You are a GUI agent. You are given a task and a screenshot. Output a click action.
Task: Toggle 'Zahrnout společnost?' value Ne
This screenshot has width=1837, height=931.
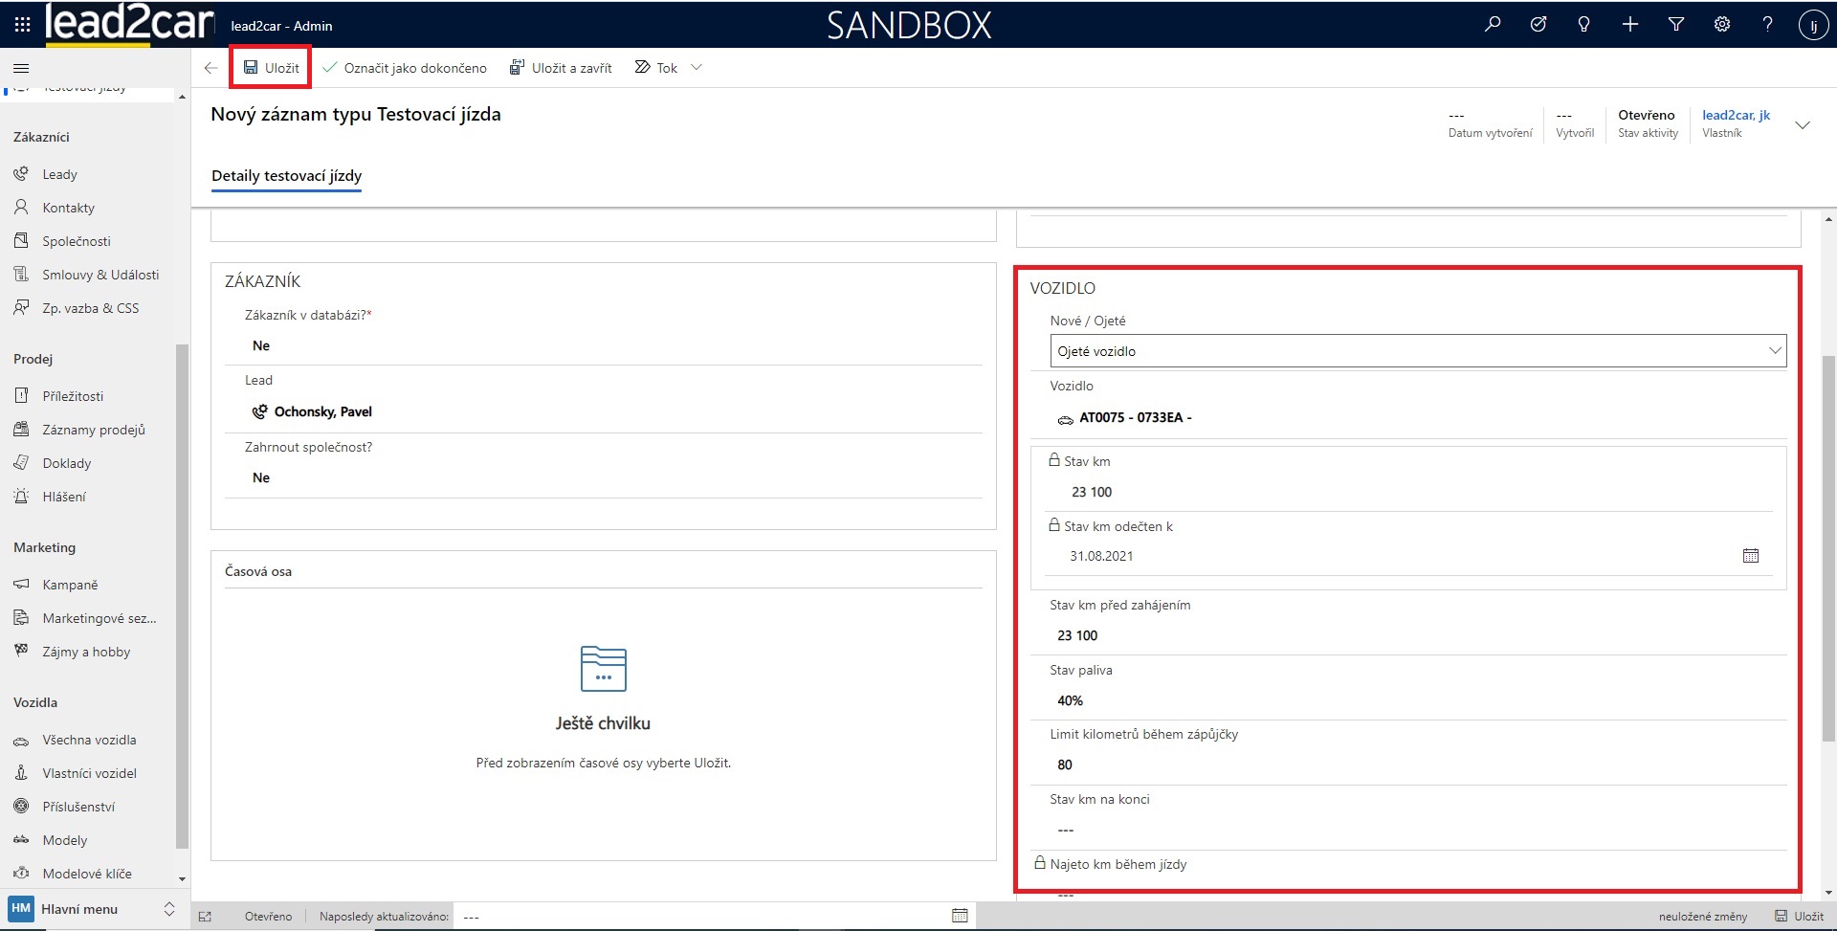click(261, 477)
